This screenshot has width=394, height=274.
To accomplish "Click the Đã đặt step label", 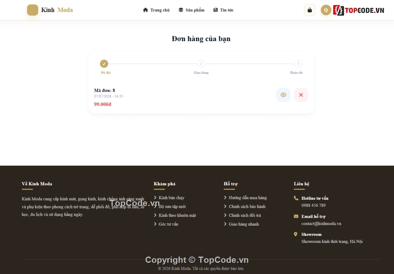I will click(x=106, y=73).
